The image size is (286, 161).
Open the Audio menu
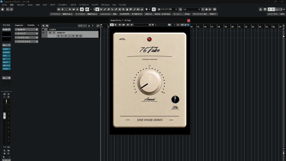click(30, 5)
